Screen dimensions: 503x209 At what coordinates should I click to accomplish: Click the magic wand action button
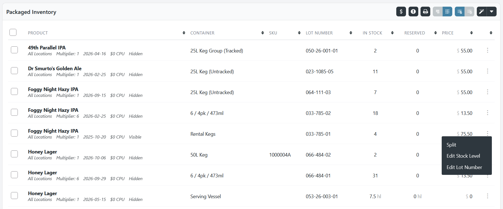[482, 12]
